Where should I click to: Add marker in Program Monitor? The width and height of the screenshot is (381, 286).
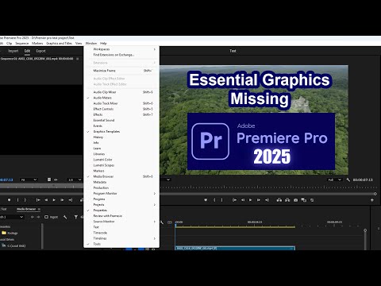click(x=206, y=200)
